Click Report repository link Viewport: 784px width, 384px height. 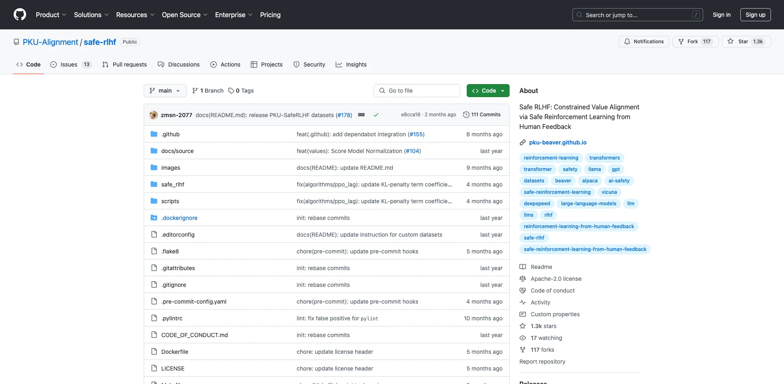(x=542, y=362)
